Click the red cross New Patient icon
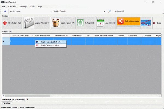164x109 pixels. 5,23
